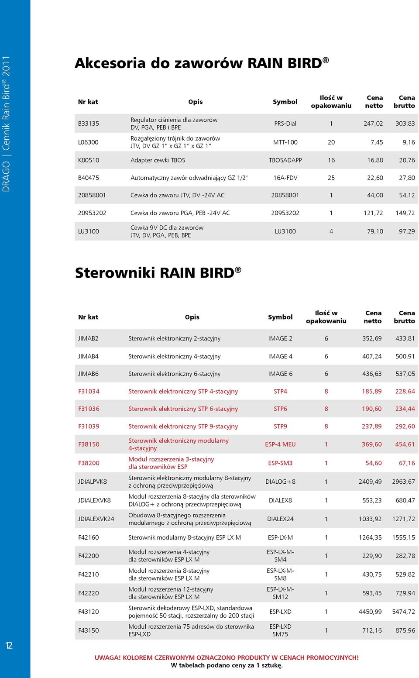
Task: Click the red symbol STP6
Action: [280, 409]
